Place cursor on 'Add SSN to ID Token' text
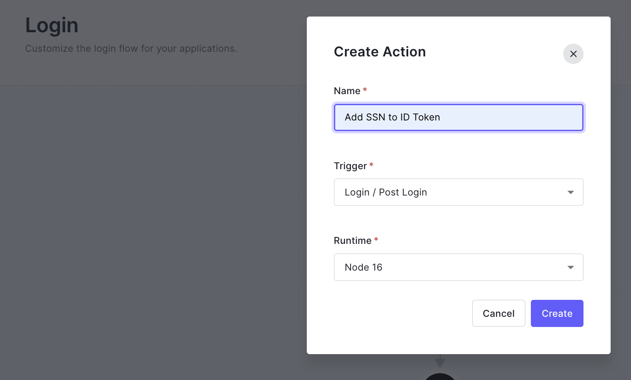 392,117
